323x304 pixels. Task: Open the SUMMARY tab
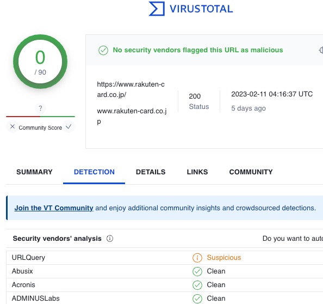pos(34,172)
